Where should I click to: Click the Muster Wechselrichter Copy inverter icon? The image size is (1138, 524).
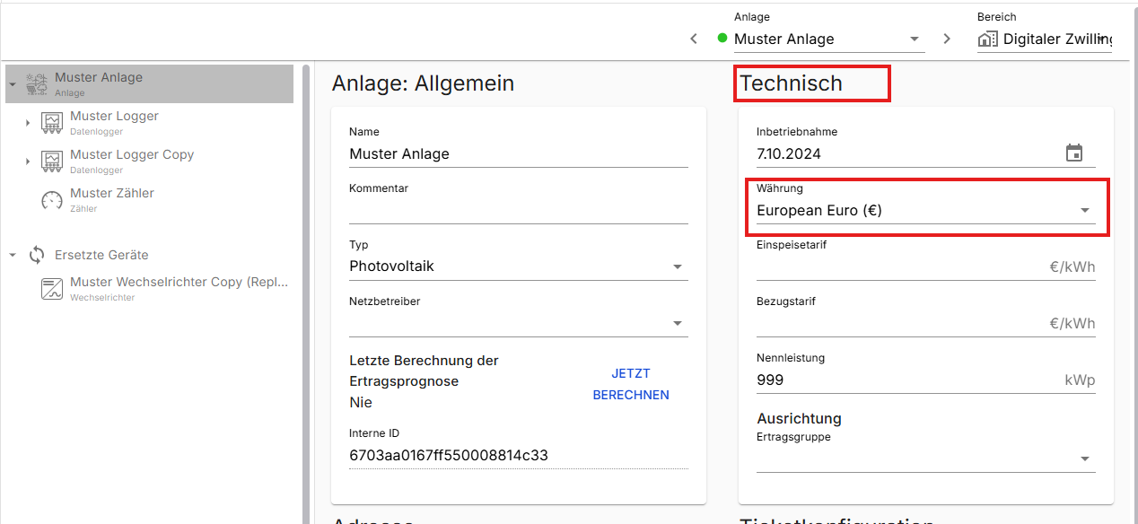click(52, 289)
